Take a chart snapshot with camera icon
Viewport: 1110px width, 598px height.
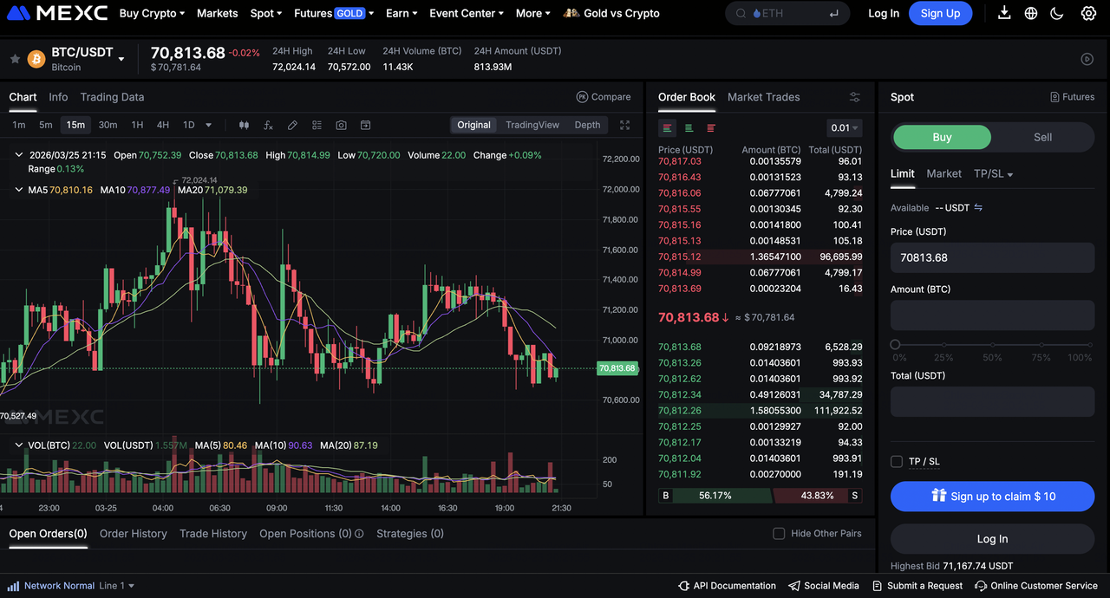pyautogui.click(x=341, y=125)
